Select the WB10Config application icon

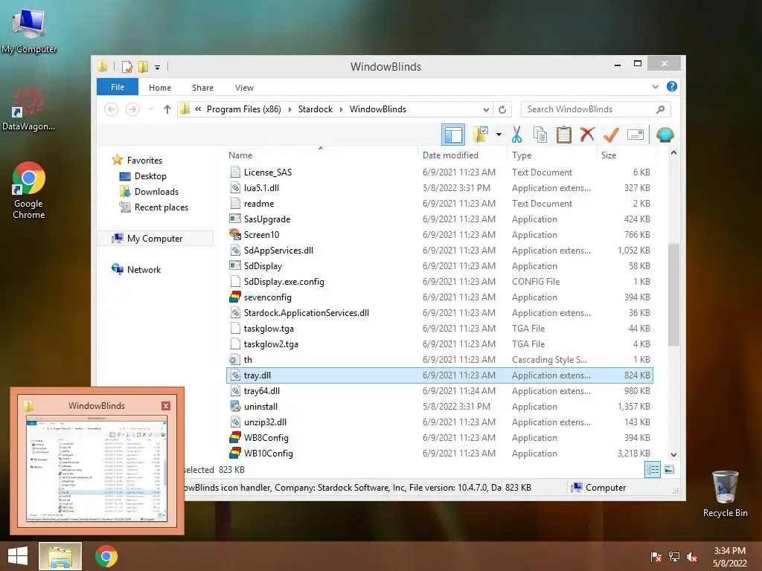pos(235,453)
